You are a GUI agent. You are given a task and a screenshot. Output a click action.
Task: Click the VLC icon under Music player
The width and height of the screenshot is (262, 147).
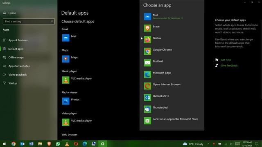(65, 80)
